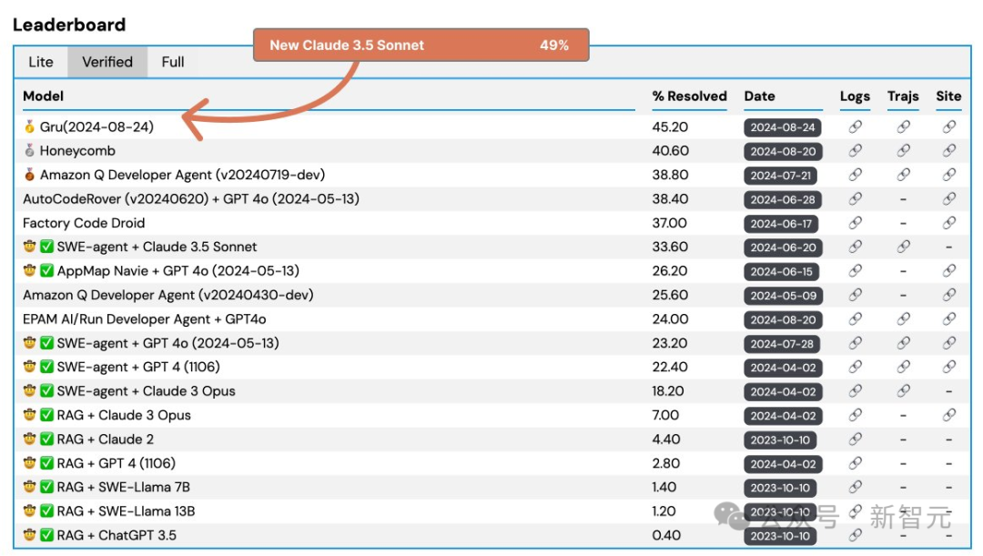983x556 pixels.
Task: Open the Logs link for Factory Code Droid
Action: point(855,223)
